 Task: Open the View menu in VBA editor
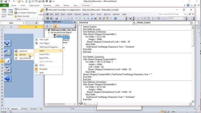63,14
